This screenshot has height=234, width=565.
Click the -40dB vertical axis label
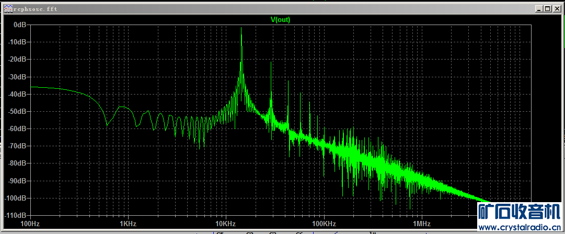point(18,94)
